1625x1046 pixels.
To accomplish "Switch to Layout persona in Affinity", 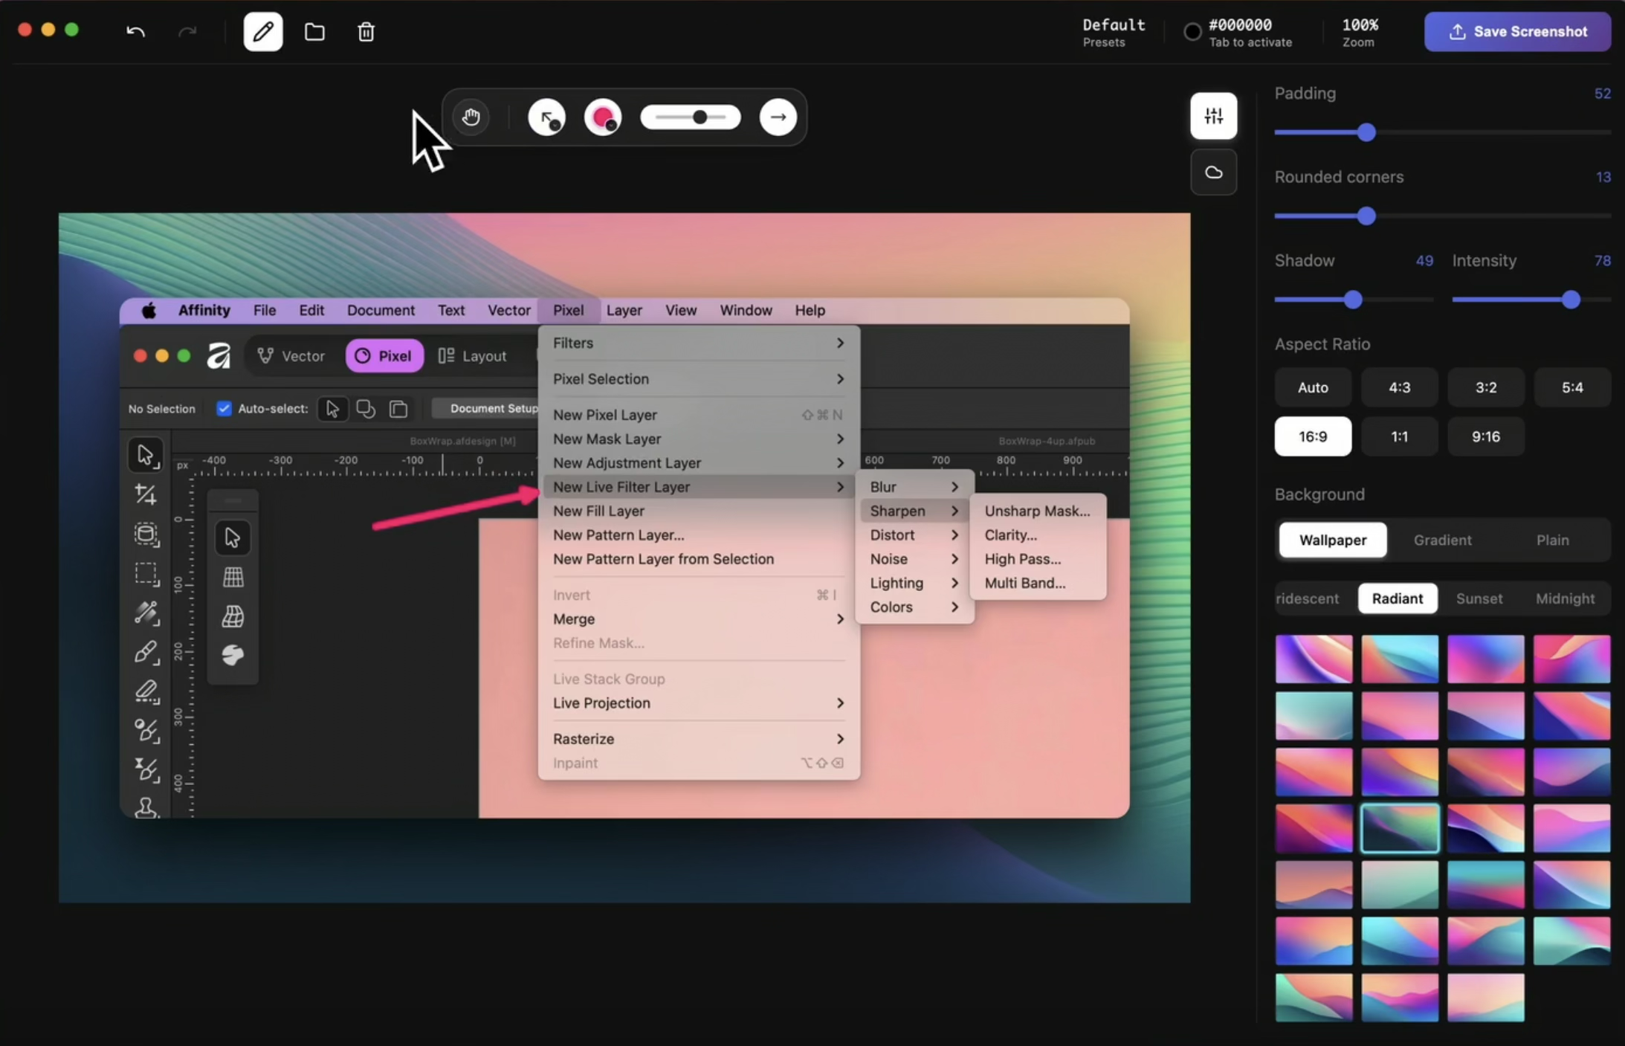I will [473, 356].
